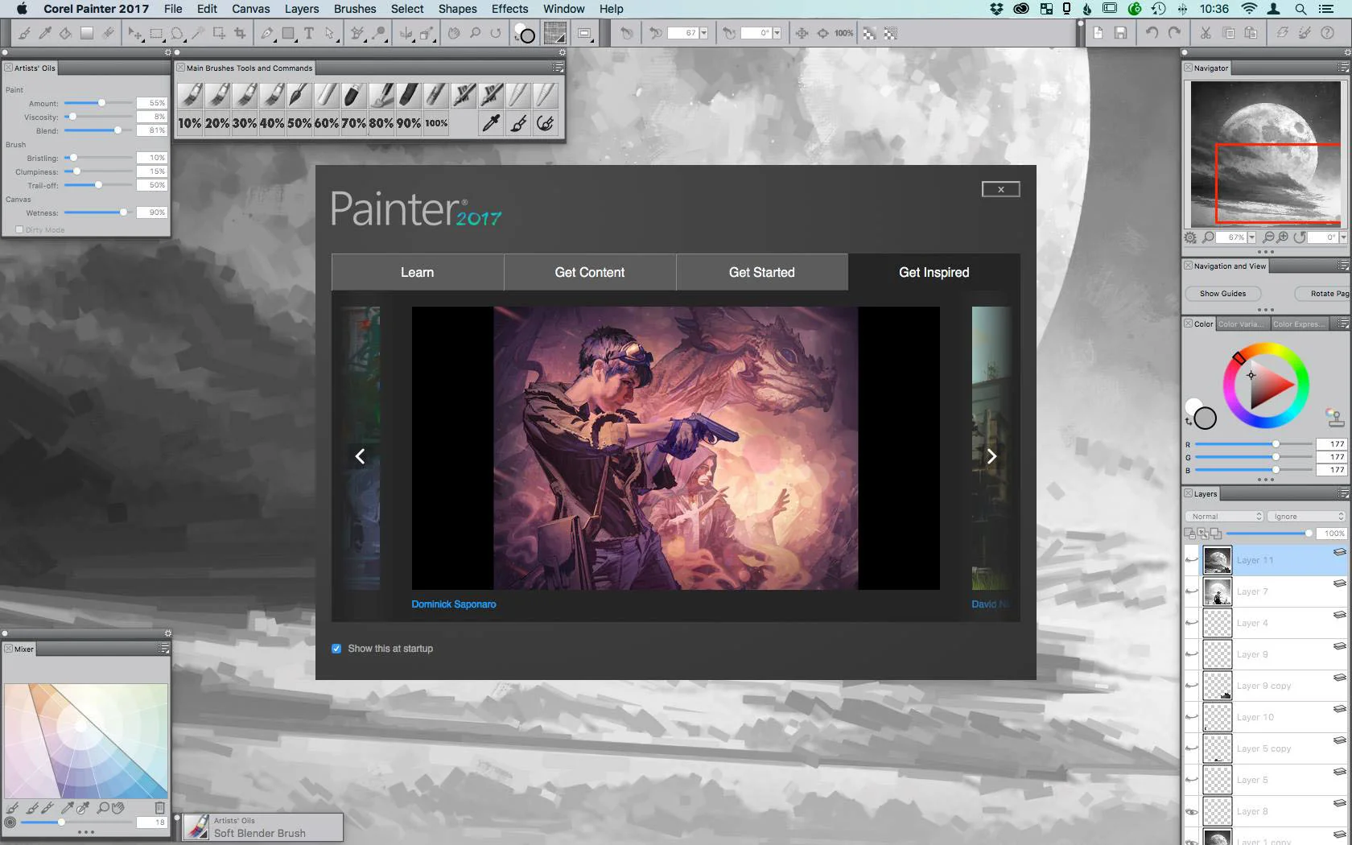Open the Help question mark icon
Viewport: 1352px width, 845px height.
pos(1327,33)
